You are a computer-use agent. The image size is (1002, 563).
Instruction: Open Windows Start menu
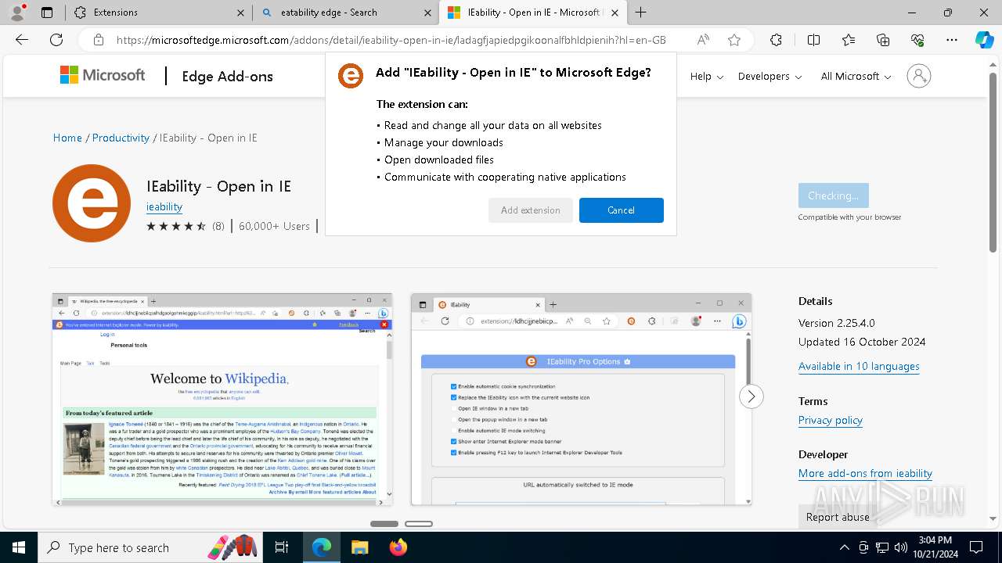19,547
